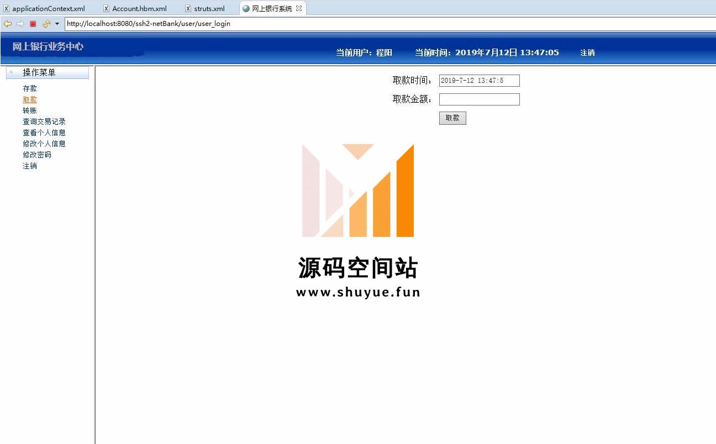
Task: Collapse the 操作菜单 section expander
Action: point(11,72)
